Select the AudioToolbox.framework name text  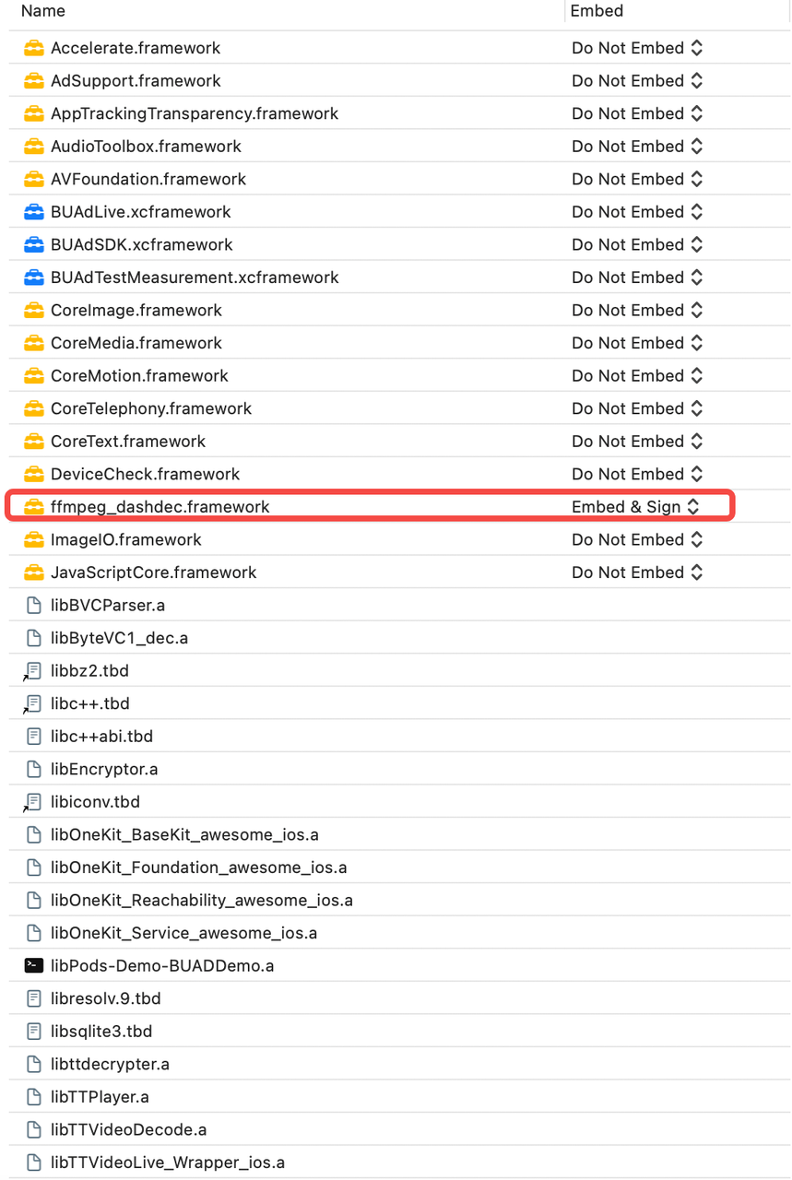146,147
